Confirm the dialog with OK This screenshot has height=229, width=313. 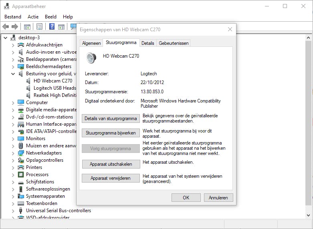coord(186,197)
